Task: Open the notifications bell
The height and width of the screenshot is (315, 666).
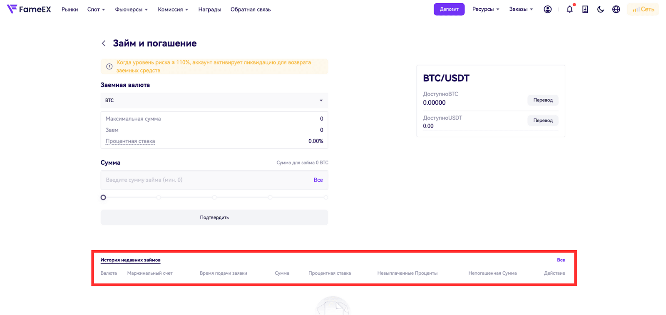Action: (x=569, y=9)
